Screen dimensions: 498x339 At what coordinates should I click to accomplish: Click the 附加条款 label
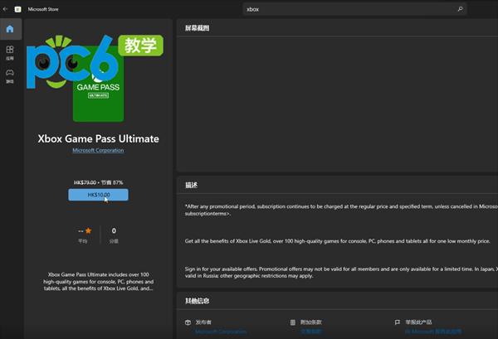pyautogui.click(x=311, y=322)
